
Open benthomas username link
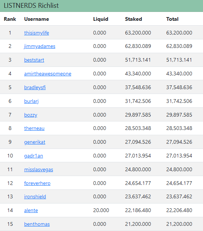pos(37,224)
